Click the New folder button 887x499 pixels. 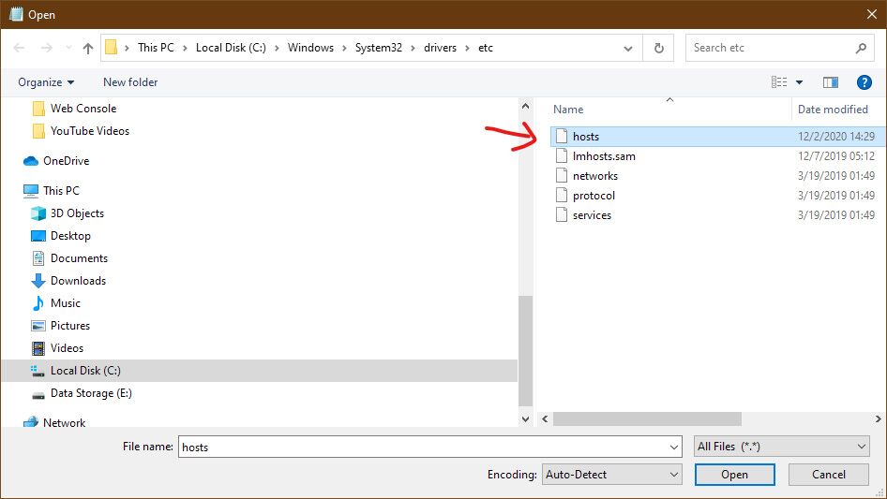pyautogui.click(x=130, y=82)
